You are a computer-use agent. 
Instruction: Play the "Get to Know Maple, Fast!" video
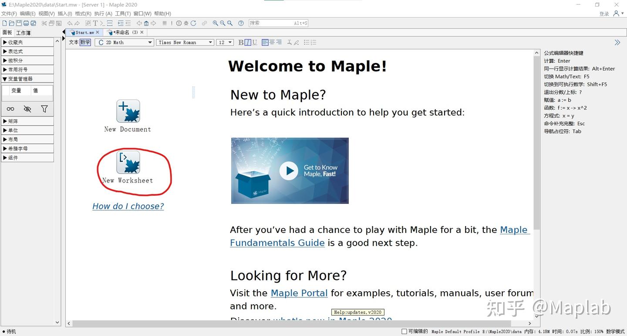click(289, 171)
